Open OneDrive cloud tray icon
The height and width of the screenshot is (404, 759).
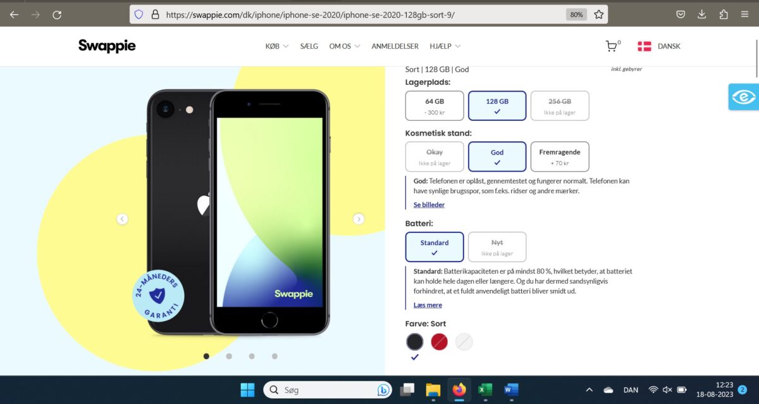[608, 390]
